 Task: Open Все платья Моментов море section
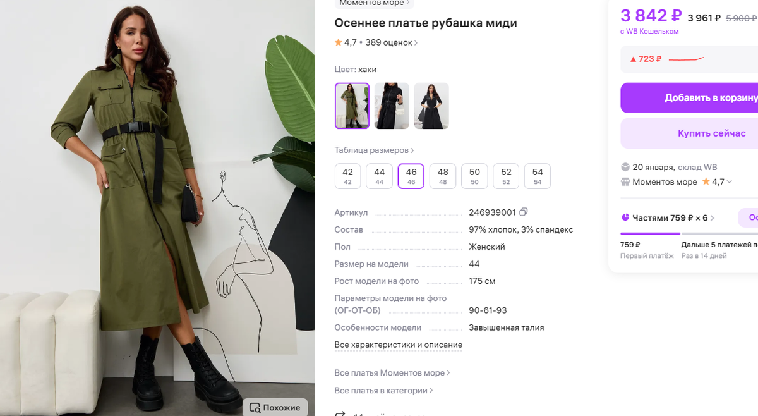coord(388,372)
